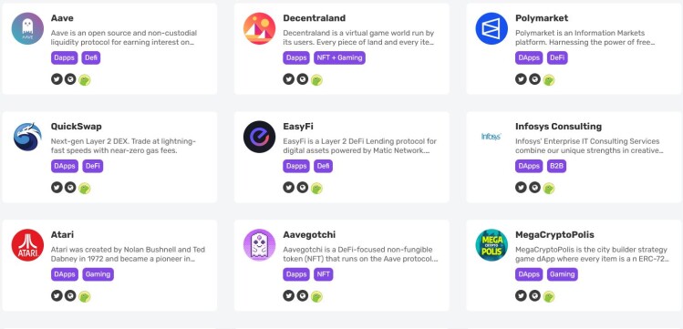The width and height of the screenshot is (683, 329).
Task: Open Atari's Twitter icon
Action: tap(57, 296)
